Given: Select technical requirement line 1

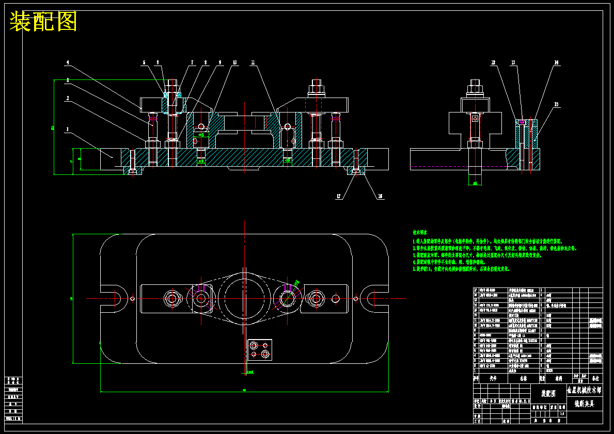Looking at the screenshot, I should tap(487, 242).
